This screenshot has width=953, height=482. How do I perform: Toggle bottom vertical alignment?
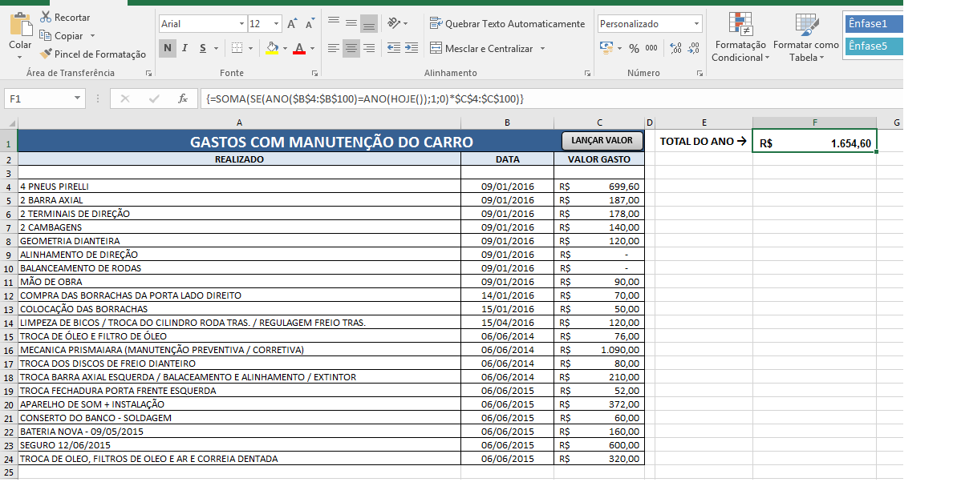coord(369,24)
